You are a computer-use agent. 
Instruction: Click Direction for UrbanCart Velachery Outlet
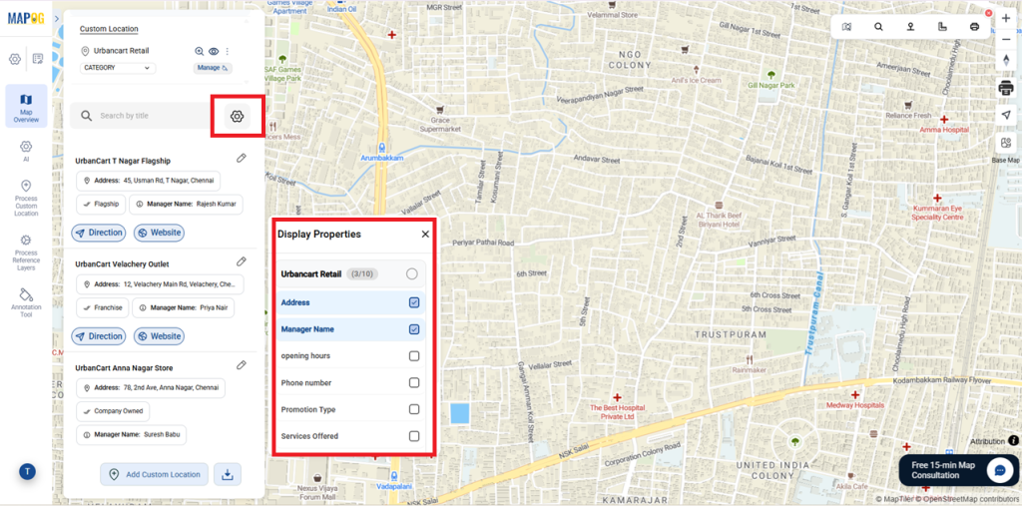tap(99, 336)
